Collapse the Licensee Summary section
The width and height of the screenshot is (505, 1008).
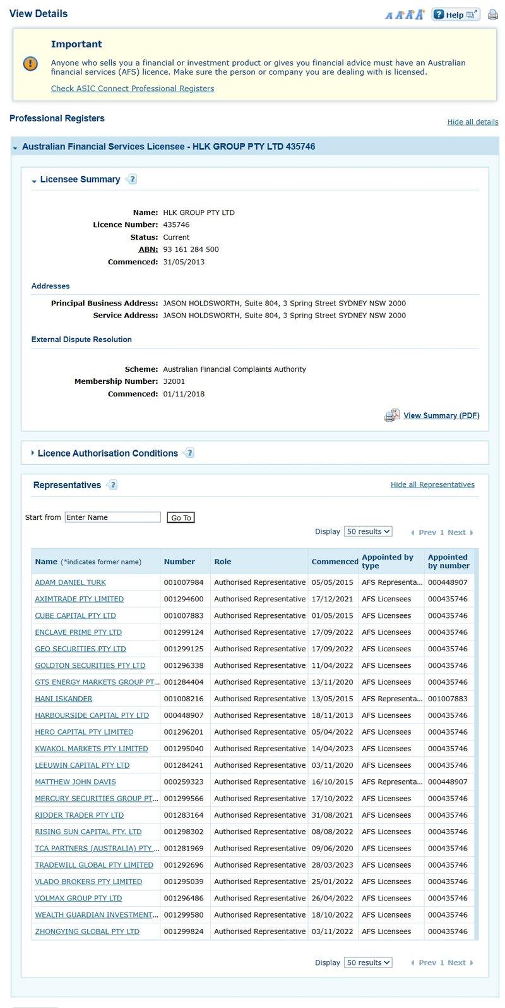point(34,180)
